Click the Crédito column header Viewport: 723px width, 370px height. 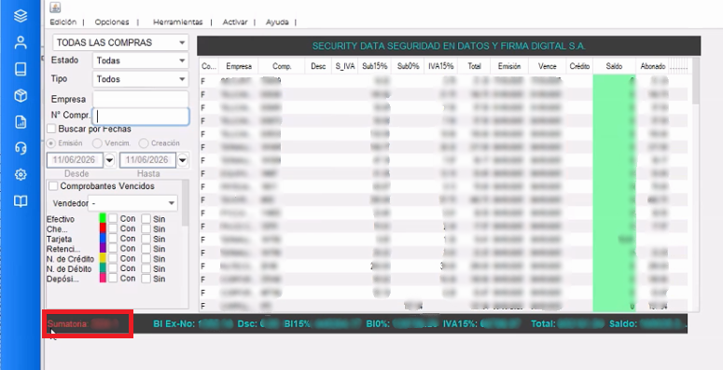point(579,66)
